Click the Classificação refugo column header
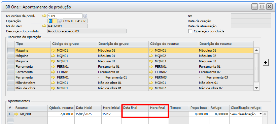Viewport: 277px width, 124px height. pos(246,108)
